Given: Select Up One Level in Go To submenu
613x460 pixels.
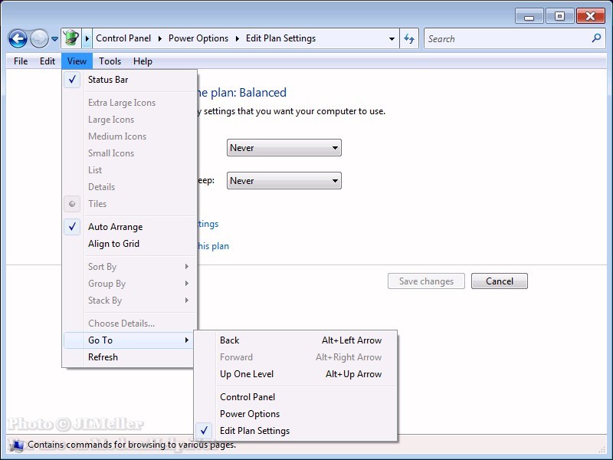Looking at the screenshot, I should coord(246,374).
